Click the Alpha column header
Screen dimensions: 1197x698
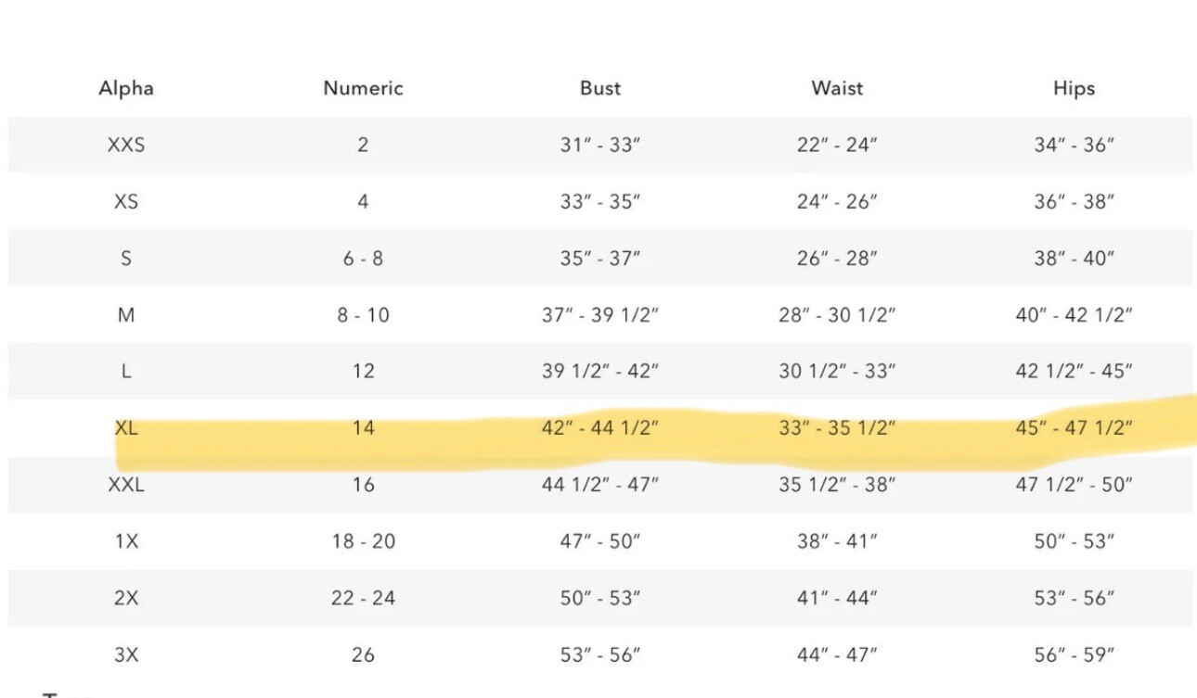(x=126, y=89)
